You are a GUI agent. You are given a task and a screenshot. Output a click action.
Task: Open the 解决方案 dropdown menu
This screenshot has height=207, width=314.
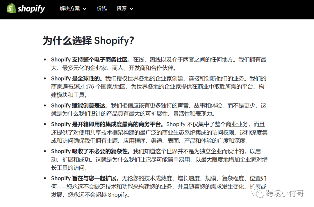(x=73, y=9)
